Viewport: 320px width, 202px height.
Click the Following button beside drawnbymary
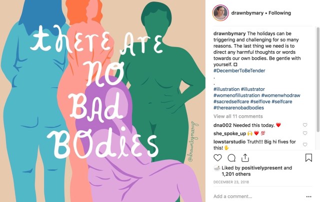click(279, 13)
